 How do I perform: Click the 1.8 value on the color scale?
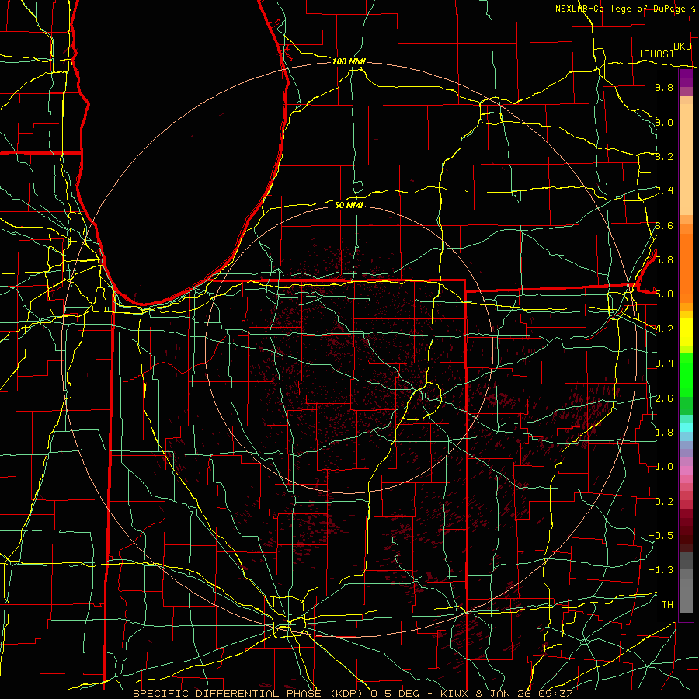tap(664, 432)
